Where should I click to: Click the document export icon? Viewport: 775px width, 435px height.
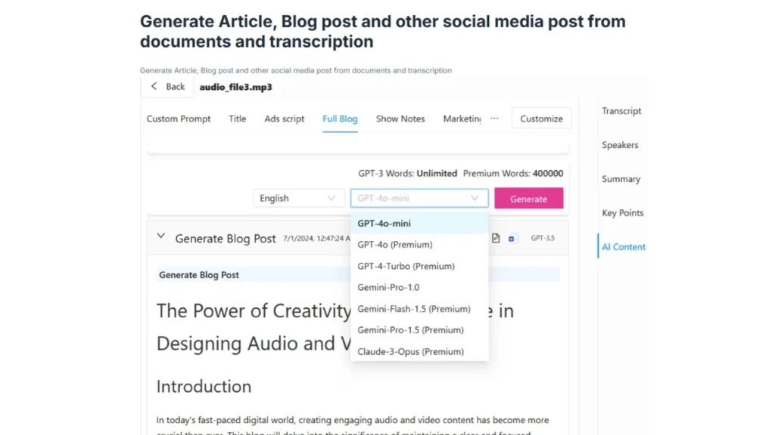coord(496,239)
